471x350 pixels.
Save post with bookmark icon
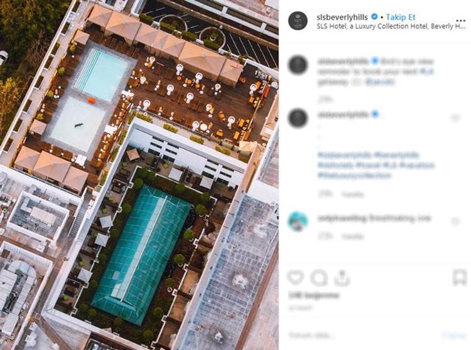[x=459, y=277]
